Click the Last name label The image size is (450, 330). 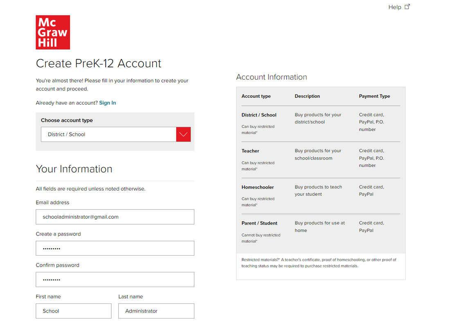(130, 297)
